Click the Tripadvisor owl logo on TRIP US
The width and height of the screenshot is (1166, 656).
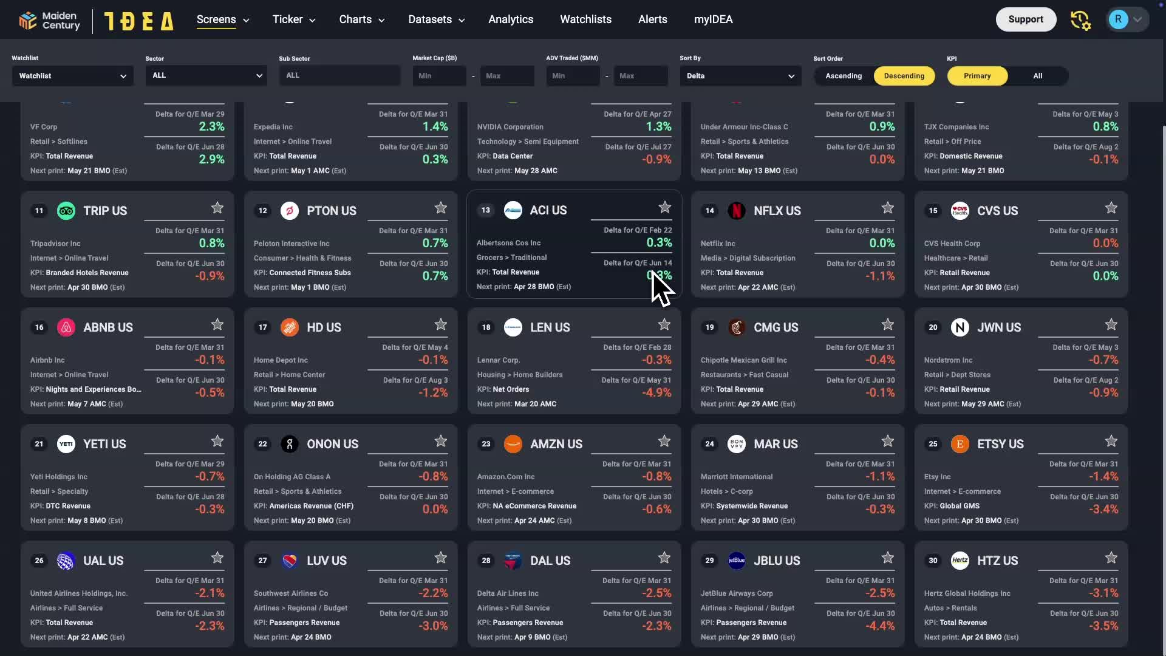[66, 211]
